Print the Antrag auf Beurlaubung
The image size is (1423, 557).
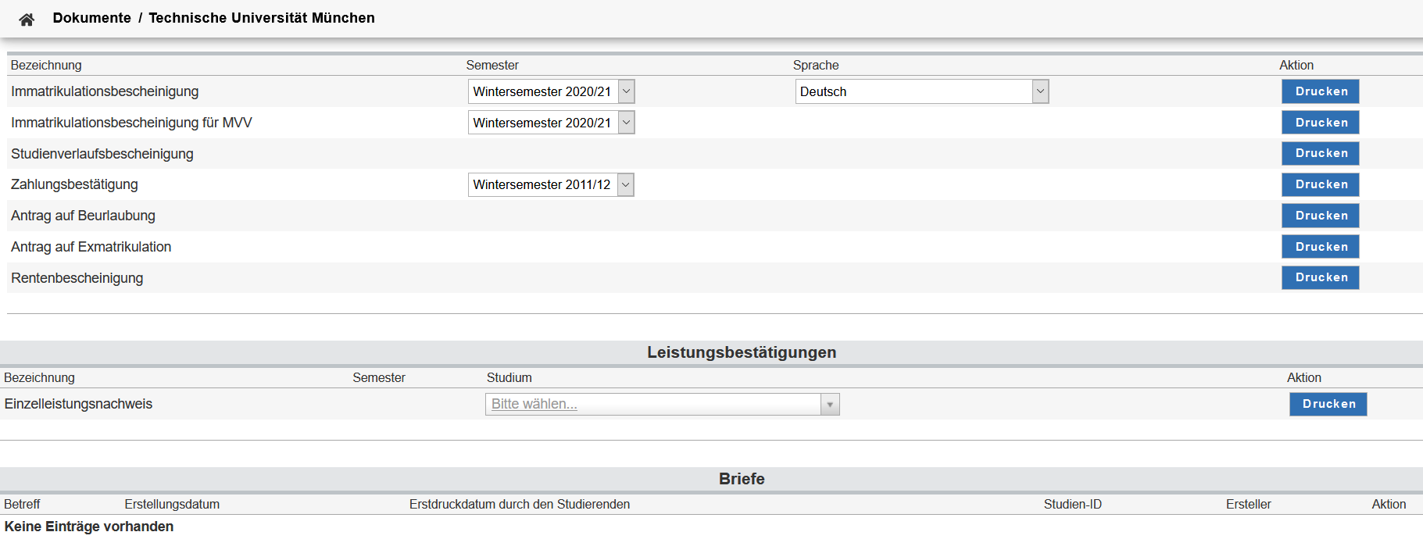(x=1320, y=216)
